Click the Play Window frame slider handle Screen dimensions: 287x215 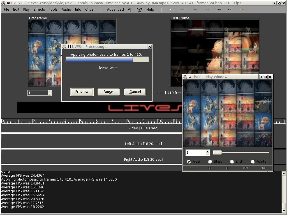point(217,153)
